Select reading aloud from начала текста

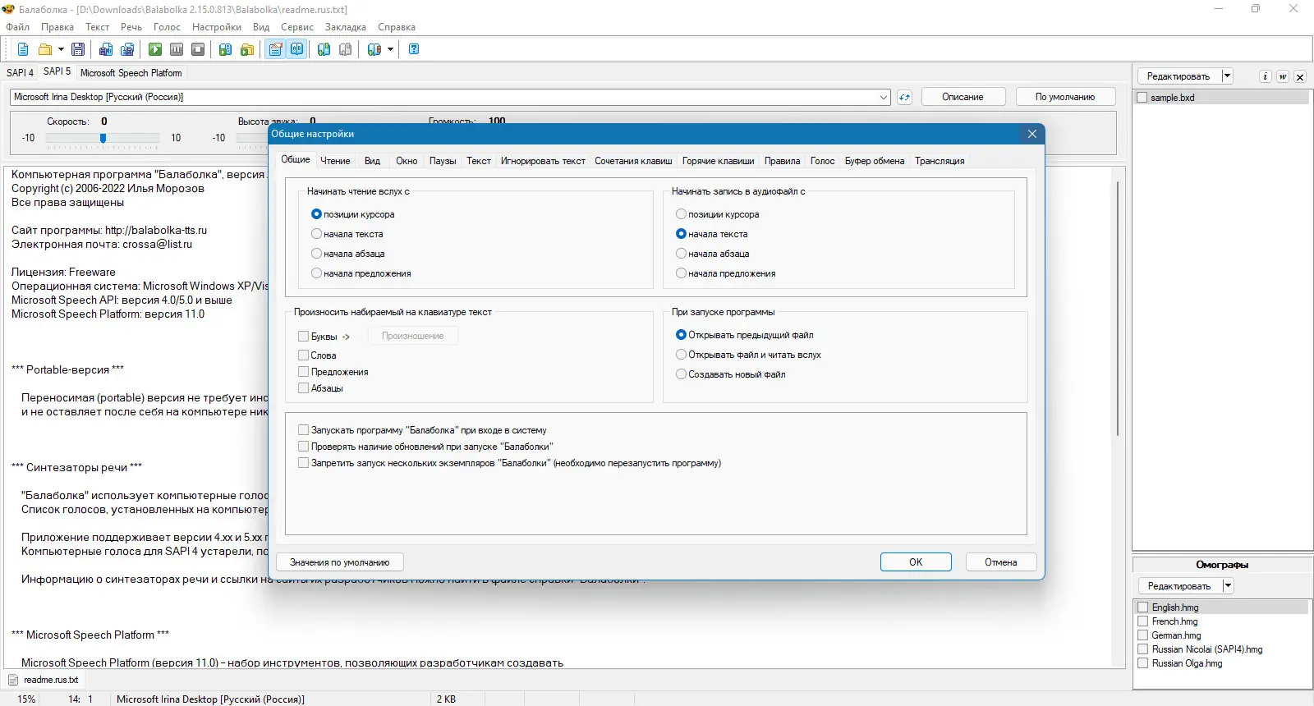tap(316, 234)
